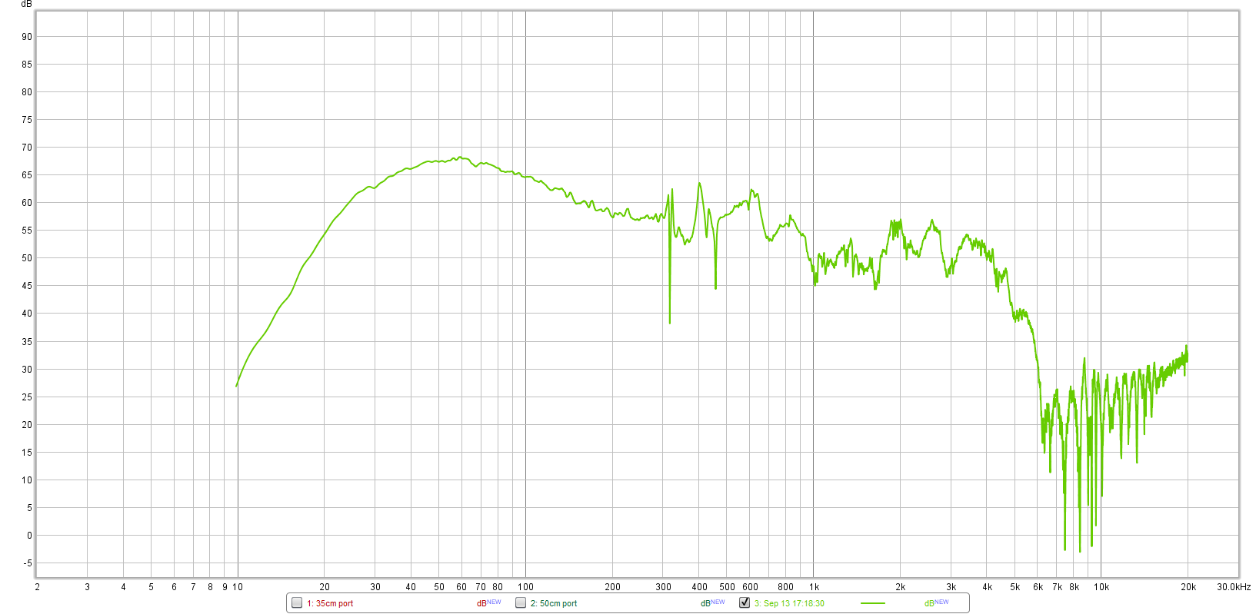Uncheck the '3: Sep 13 17:18:30' trace checkbox
This screenshot has width=1256, height=614.
[745, 602]
